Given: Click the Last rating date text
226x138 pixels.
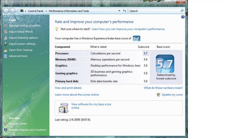Looking at the screenshot, I should [73, 120].
